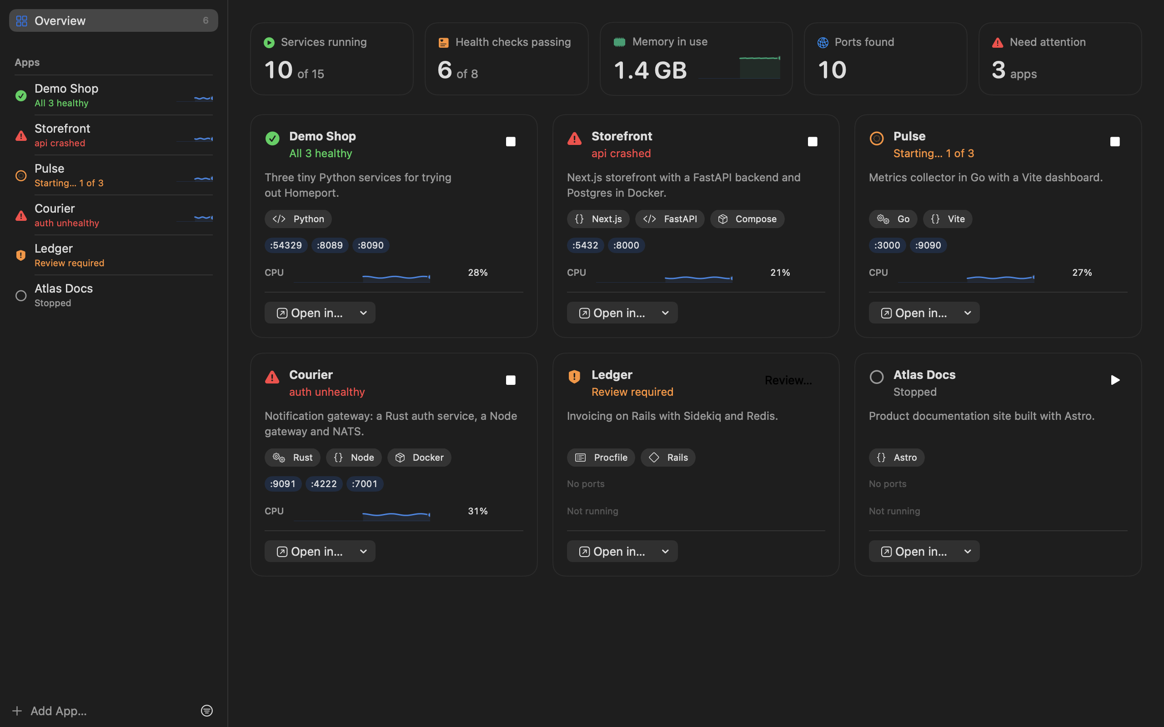The width and height of the screenshot is (1164, 727).
Task: Click the Services running play icon
Action: (x=269, y=43)
